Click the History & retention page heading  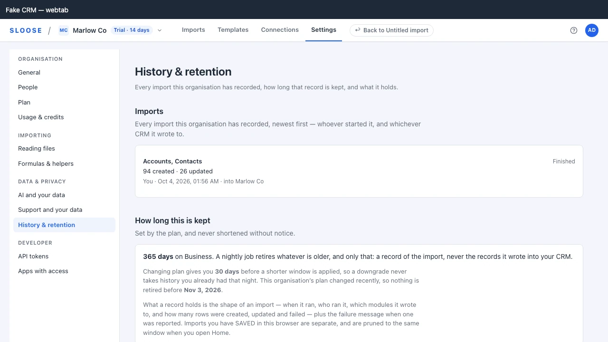tap(183, 72)
